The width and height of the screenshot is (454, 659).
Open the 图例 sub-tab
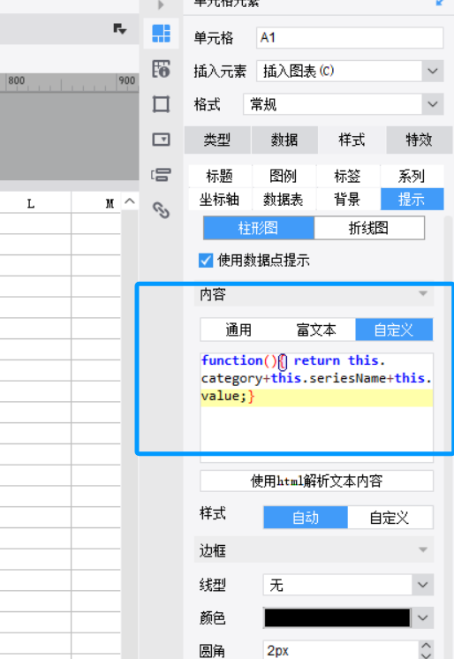click(284, 176)
